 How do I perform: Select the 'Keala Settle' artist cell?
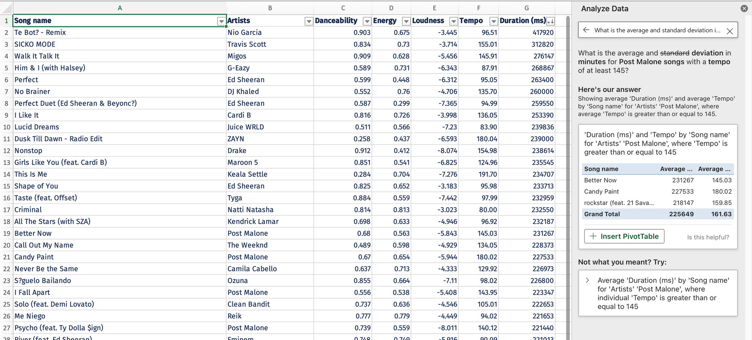270,175
